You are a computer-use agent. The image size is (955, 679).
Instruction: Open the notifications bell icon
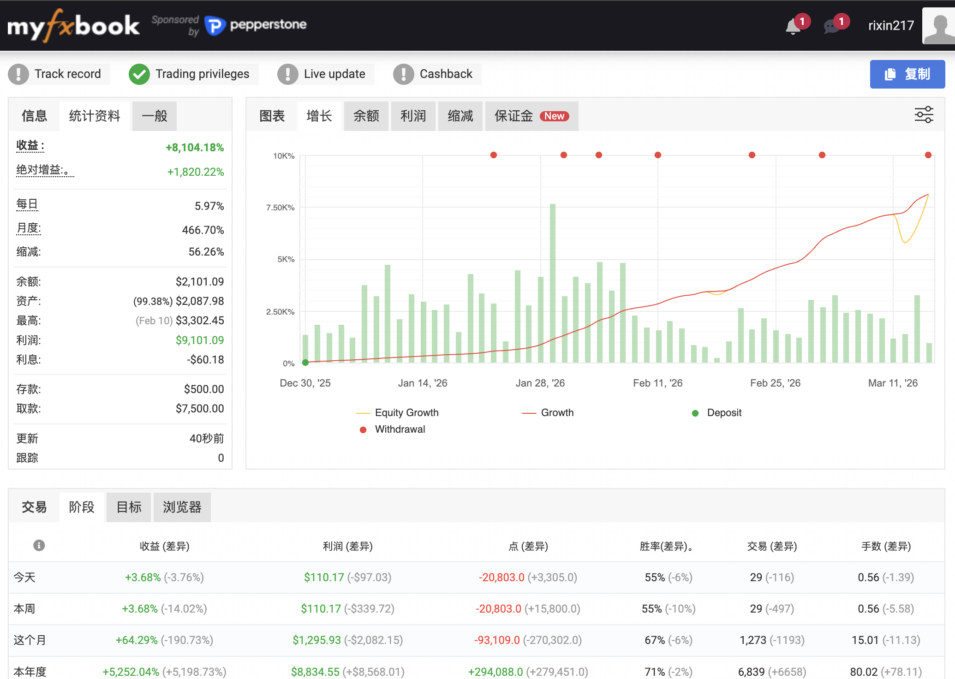tap(793, 26)
